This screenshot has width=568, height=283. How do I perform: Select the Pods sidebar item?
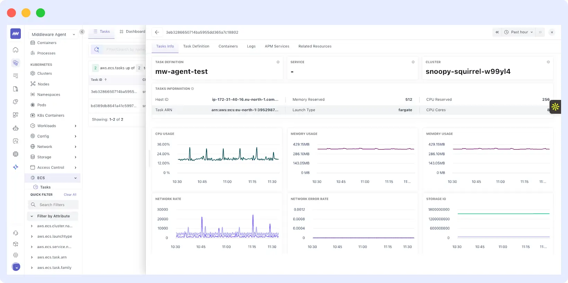click(42, 105)
